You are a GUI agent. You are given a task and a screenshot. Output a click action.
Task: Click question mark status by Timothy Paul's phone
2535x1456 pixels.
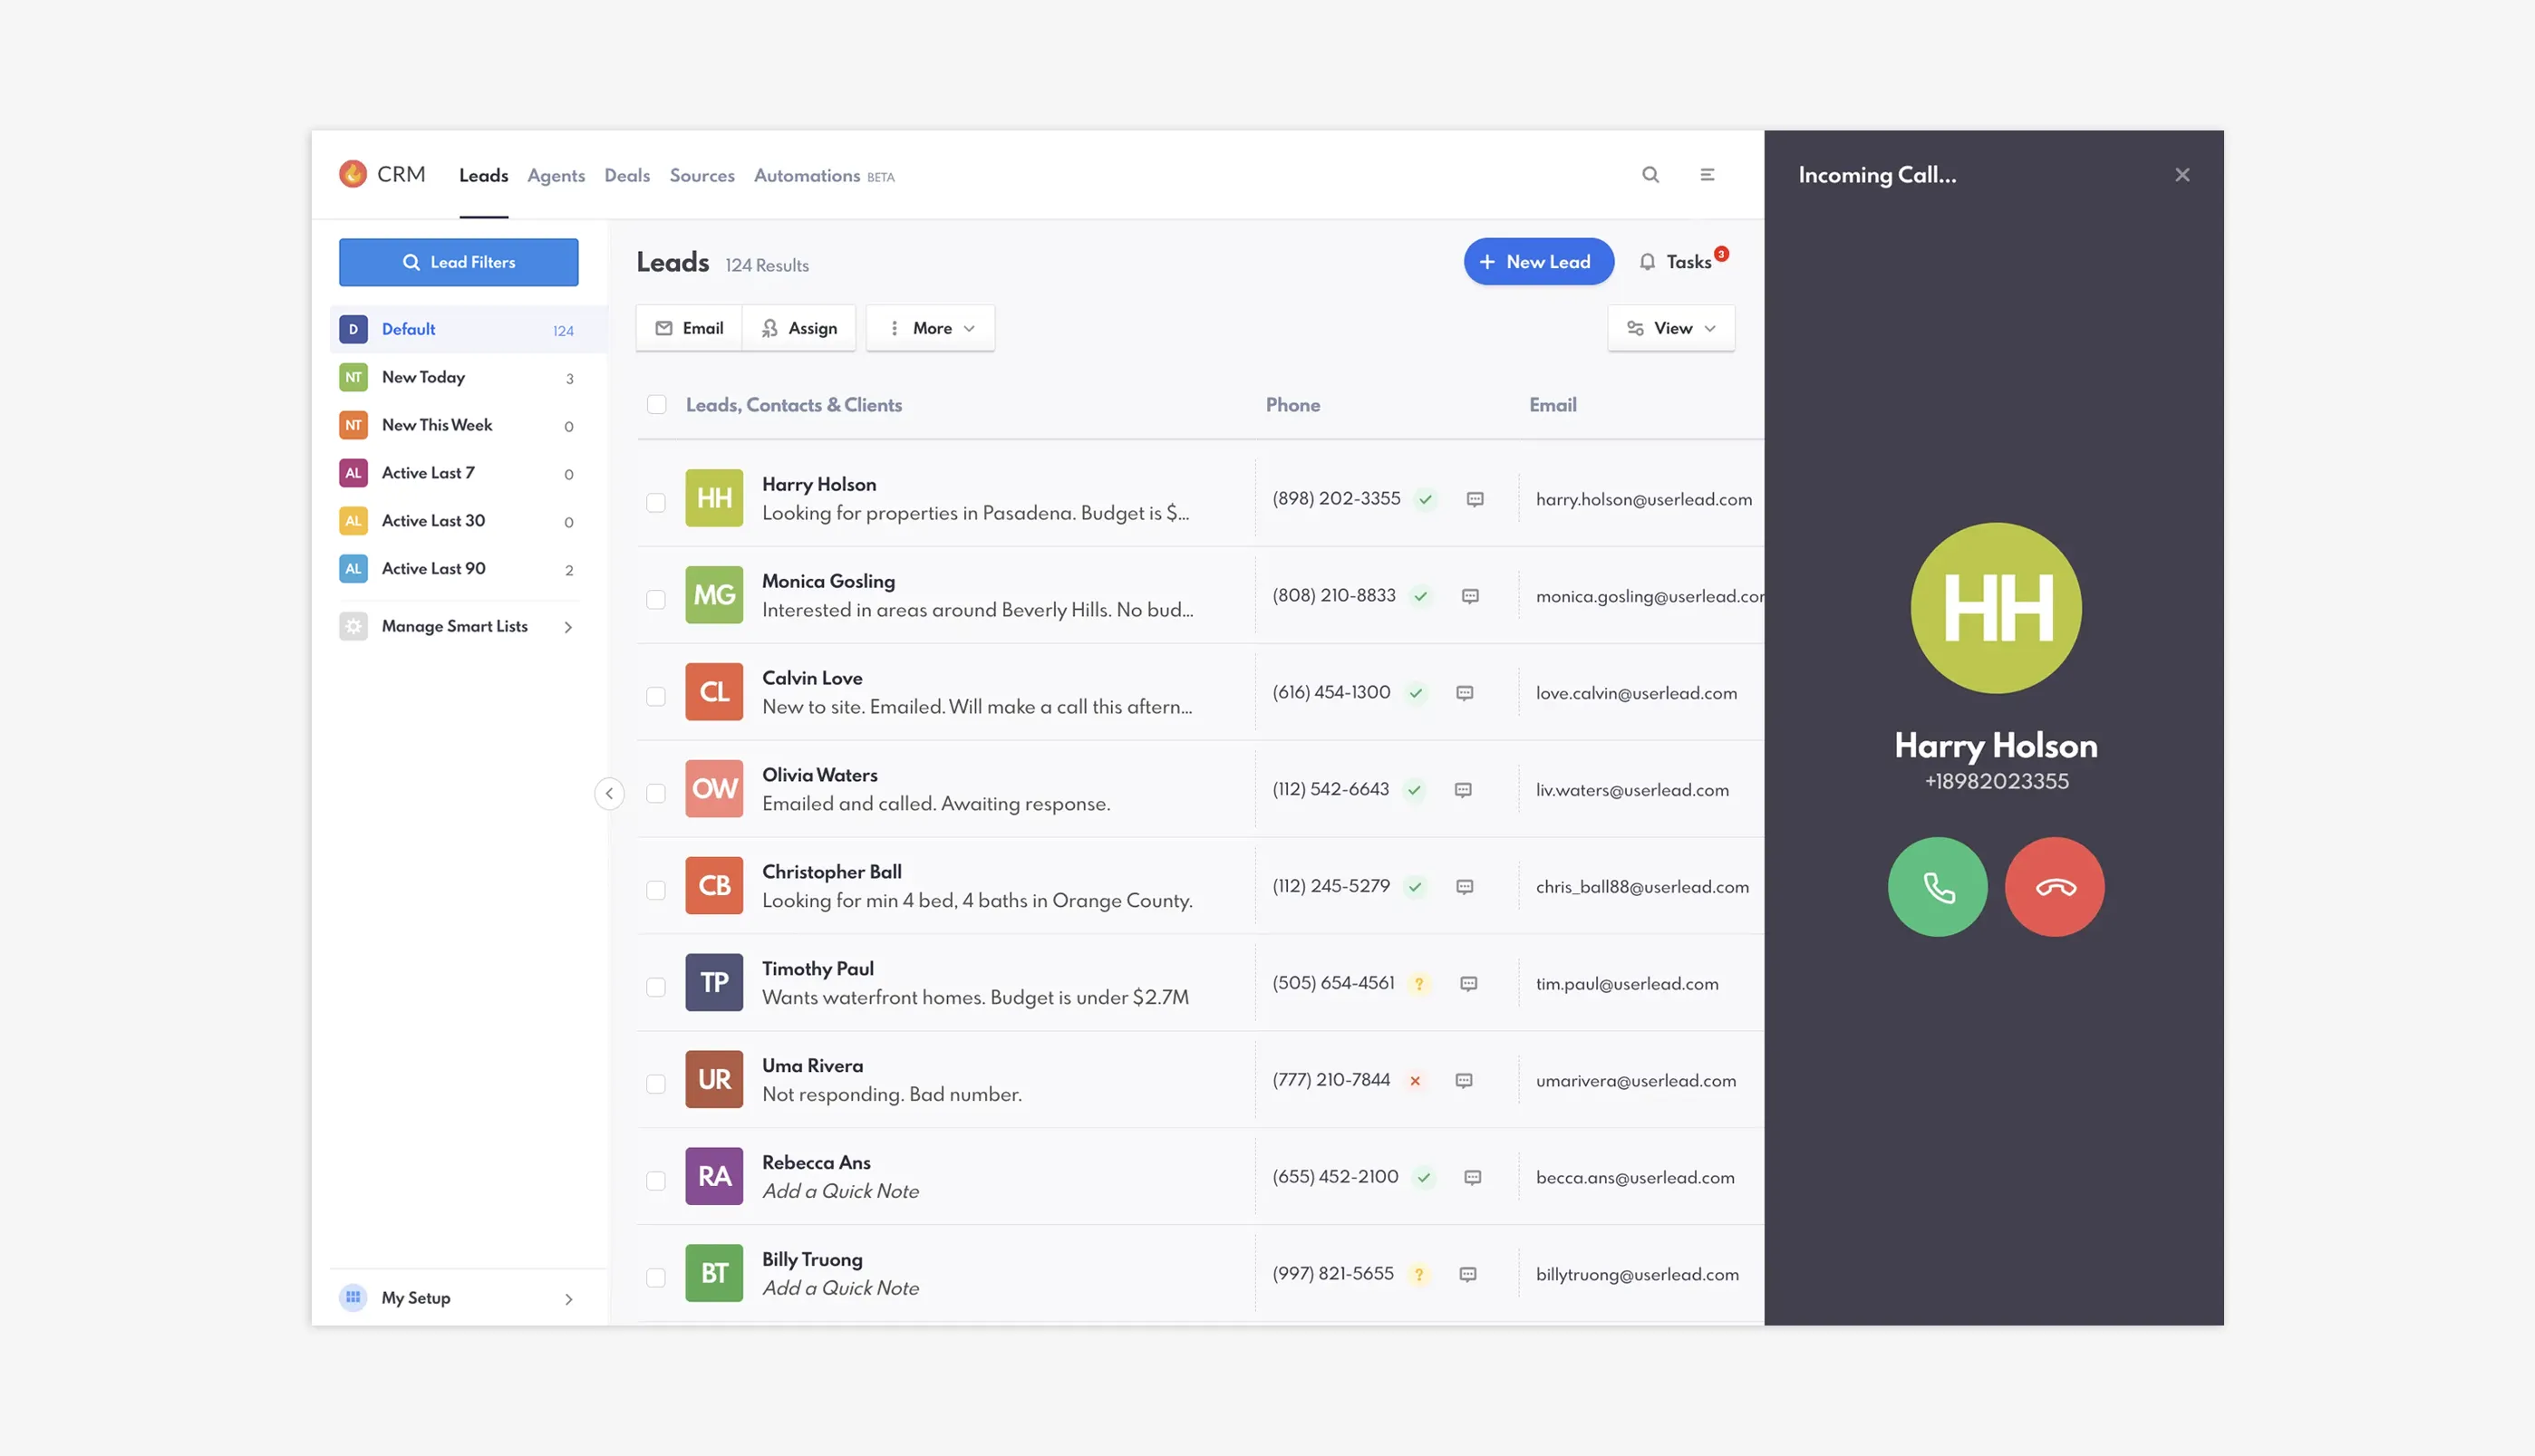(x=1418, y=984)
